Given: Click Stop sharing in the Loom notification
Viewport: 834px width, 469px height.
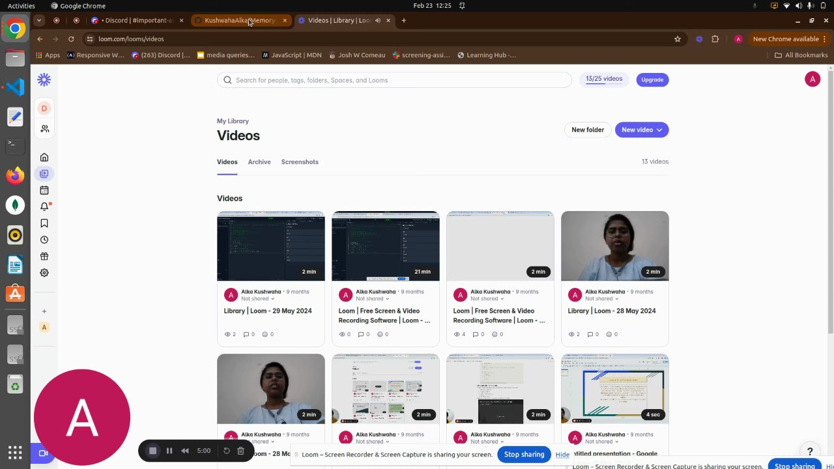Looking at the screenshot, I should 524,454.
